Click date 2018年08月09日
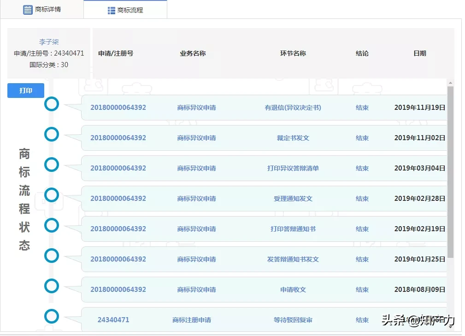The width and height of the screenshot is (465, 336). point(420,290)
